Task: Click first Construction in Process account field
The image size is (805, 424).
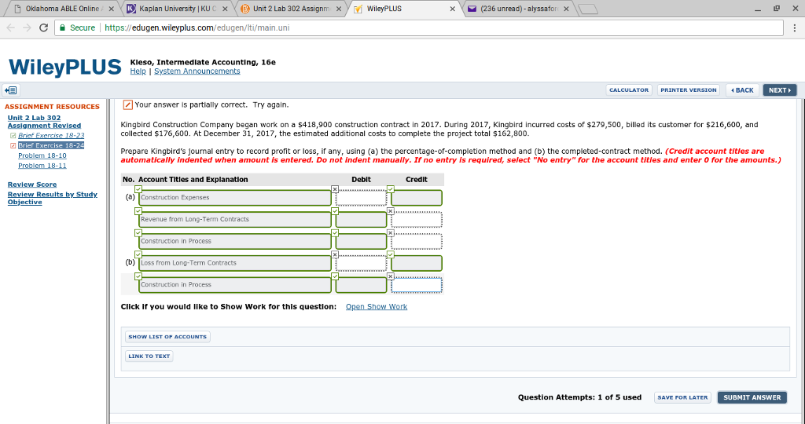Action: [234, 242]
